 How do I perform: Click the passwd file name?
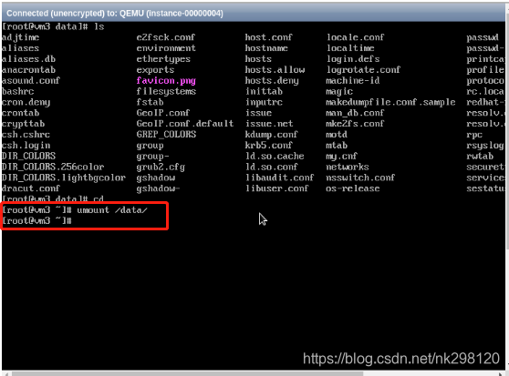483,37
